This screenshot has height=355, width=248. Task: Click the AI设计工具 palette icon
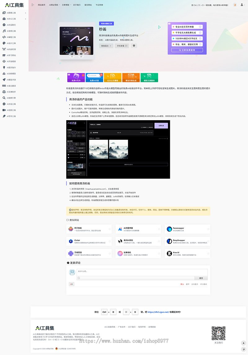(x=4, y=43)
